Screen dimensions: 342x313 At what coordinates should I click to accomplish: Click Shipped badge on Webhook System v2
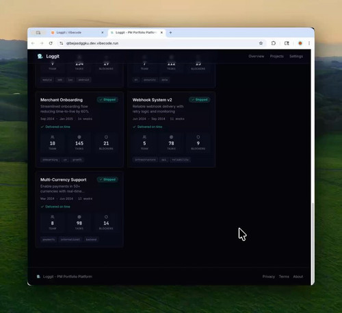[x=200, y=99]
